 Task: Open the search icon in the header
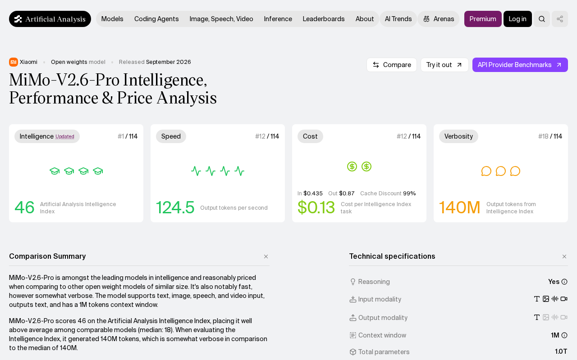(542, 19)
